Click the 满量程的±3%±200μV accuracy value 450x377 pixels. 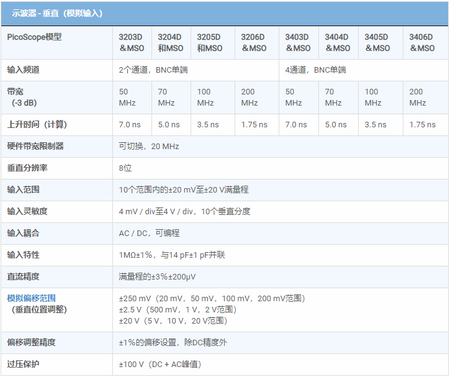(x=158, y=276)
